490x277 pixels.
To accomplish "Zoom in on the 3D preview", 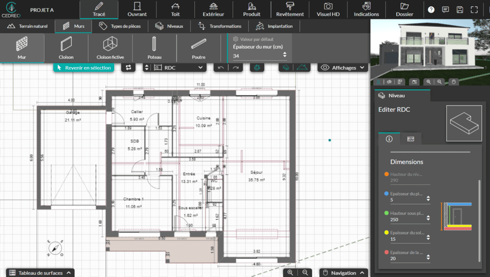I will [428, 82].
